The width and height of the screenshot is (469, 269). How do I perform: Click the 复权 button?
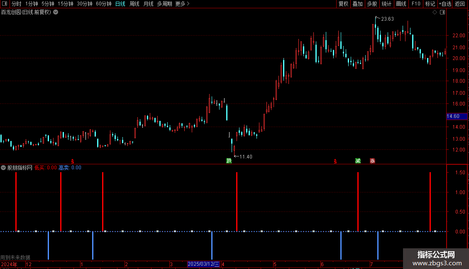[343, 4]
